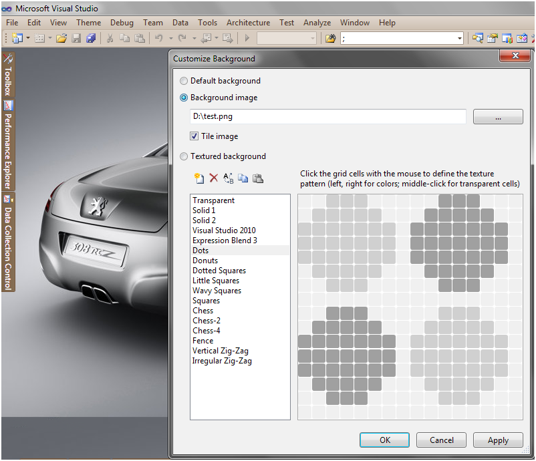Click the Cancel button

441,440
